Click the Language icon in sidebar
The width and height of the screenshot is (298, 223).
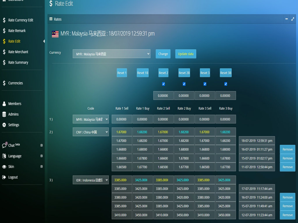point(4,156)
